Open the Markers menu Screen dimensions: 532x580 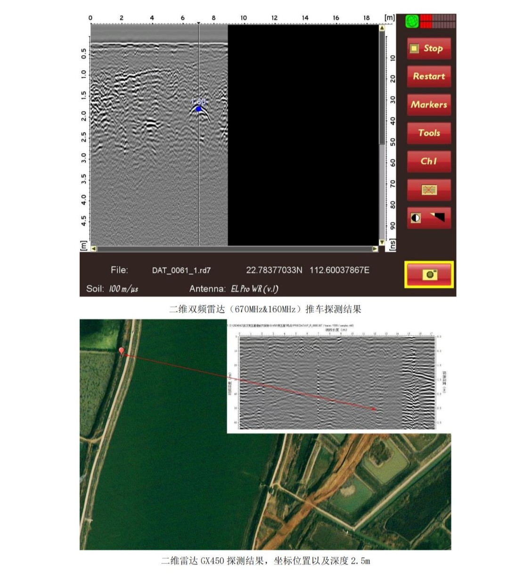click(x=429, y=105)
